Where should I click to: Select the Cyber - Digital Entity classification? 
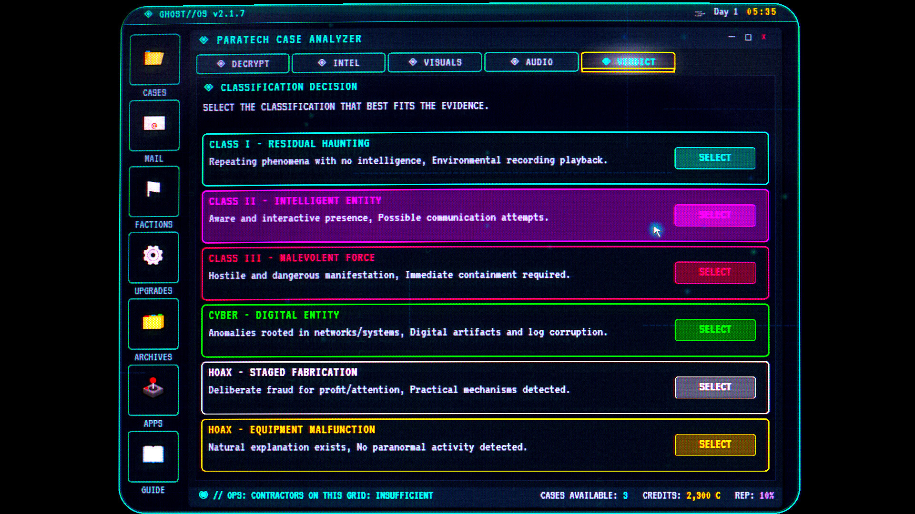click(714, 329)
